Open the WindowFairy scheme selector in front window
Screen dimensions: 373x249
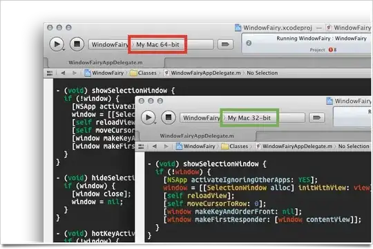coord(201,118)
